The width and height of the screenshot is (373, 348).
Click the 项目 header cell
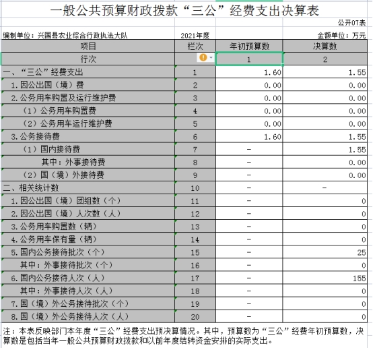pos(88,46)
